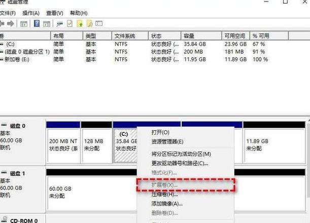Screen dimensions: 310x223
Task: Click the 磁盘 0 disk icon
Action: [x=4, y=125]
